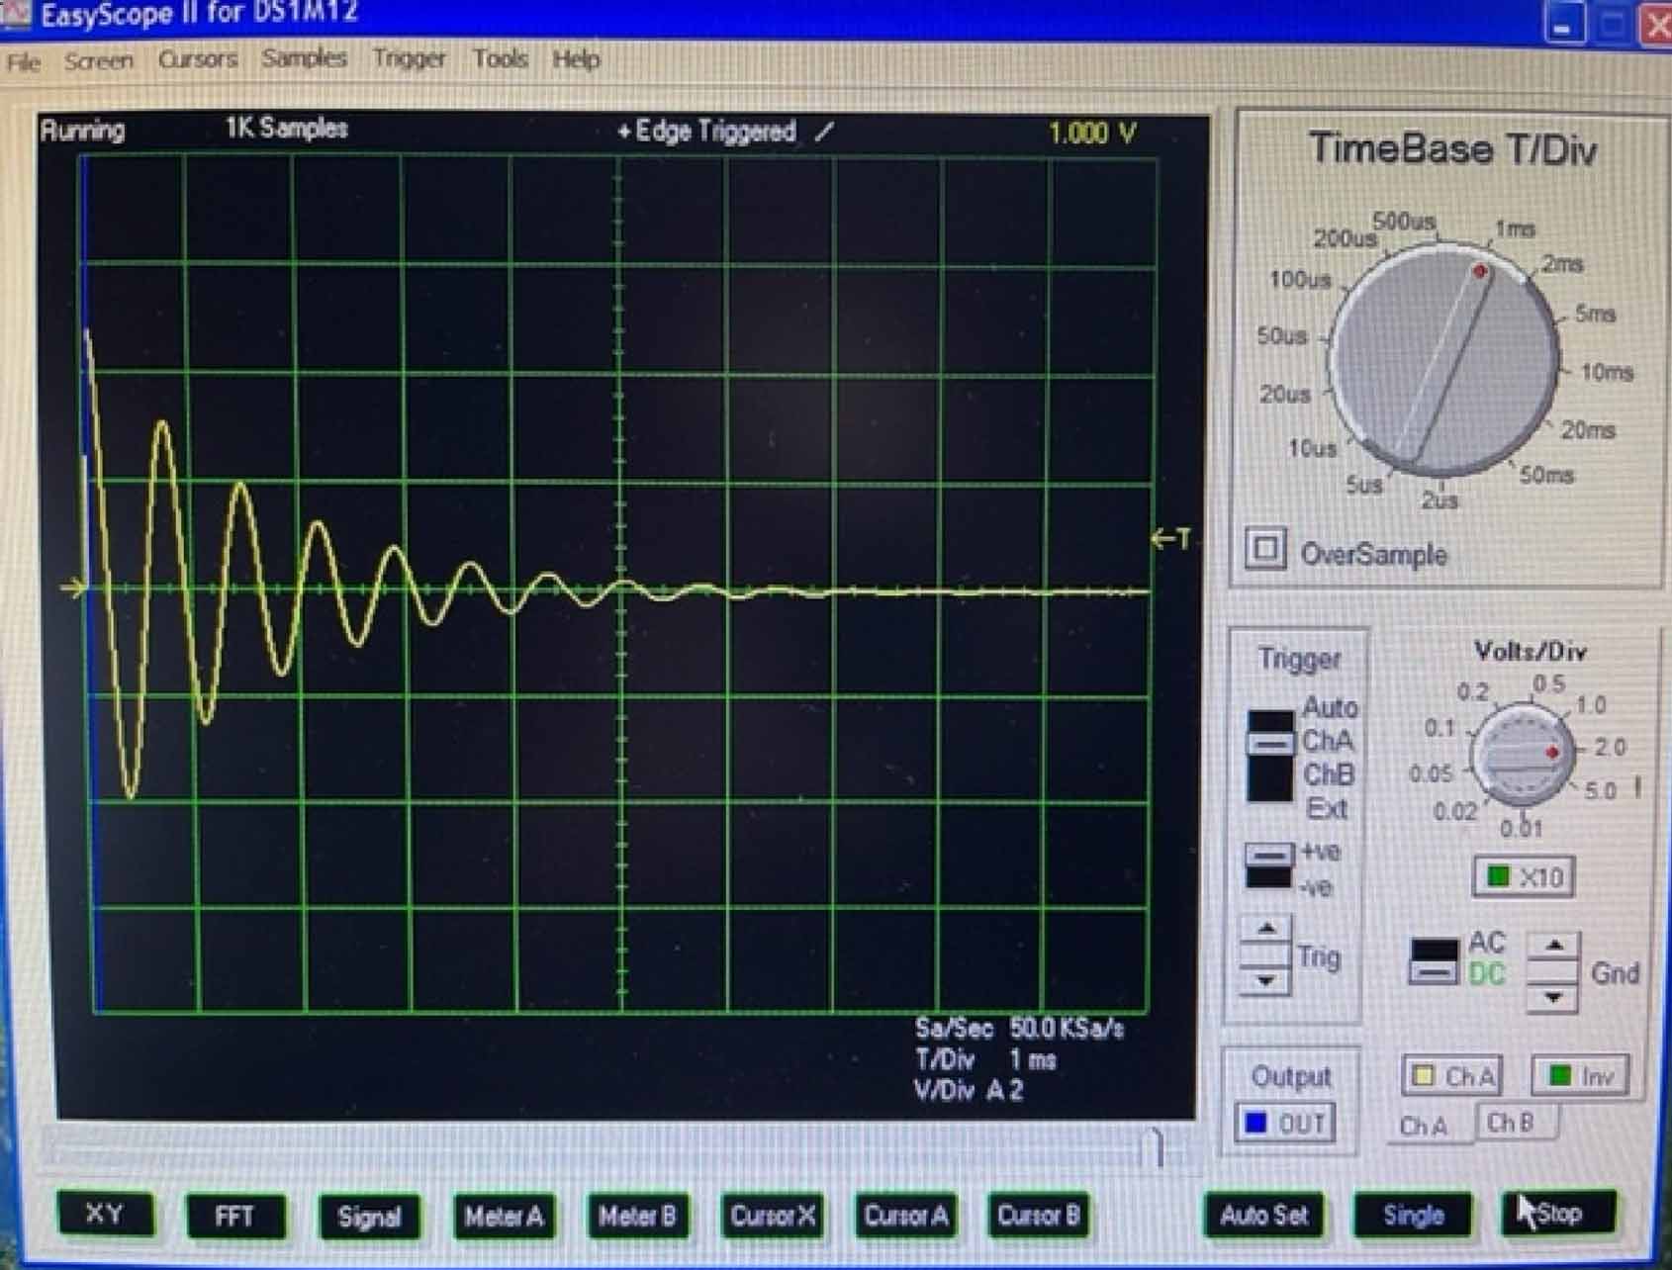Viewport: 1672px width, 1270px height.
Task: Set Volts/Div knob to 5.0
Action: coord(1600,790)
